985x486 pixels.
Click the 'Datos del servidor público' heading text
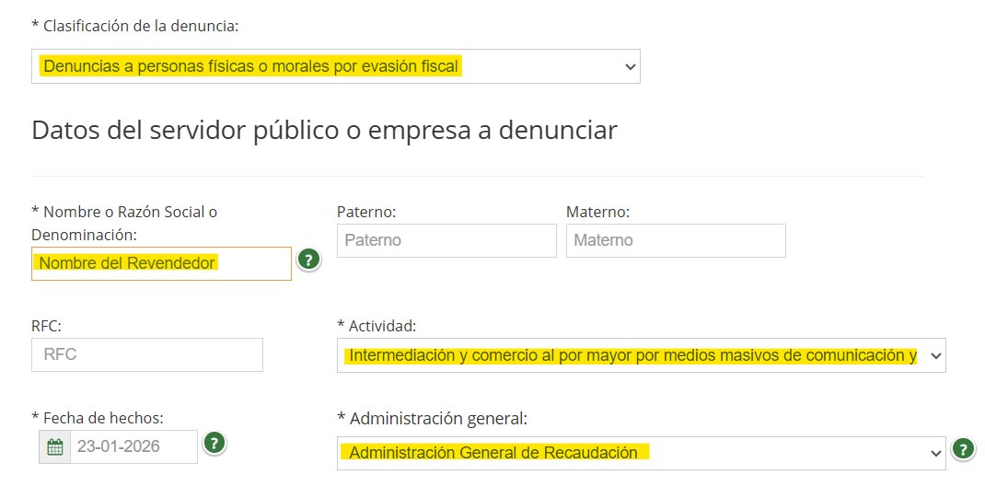click(x=324, y=131)
